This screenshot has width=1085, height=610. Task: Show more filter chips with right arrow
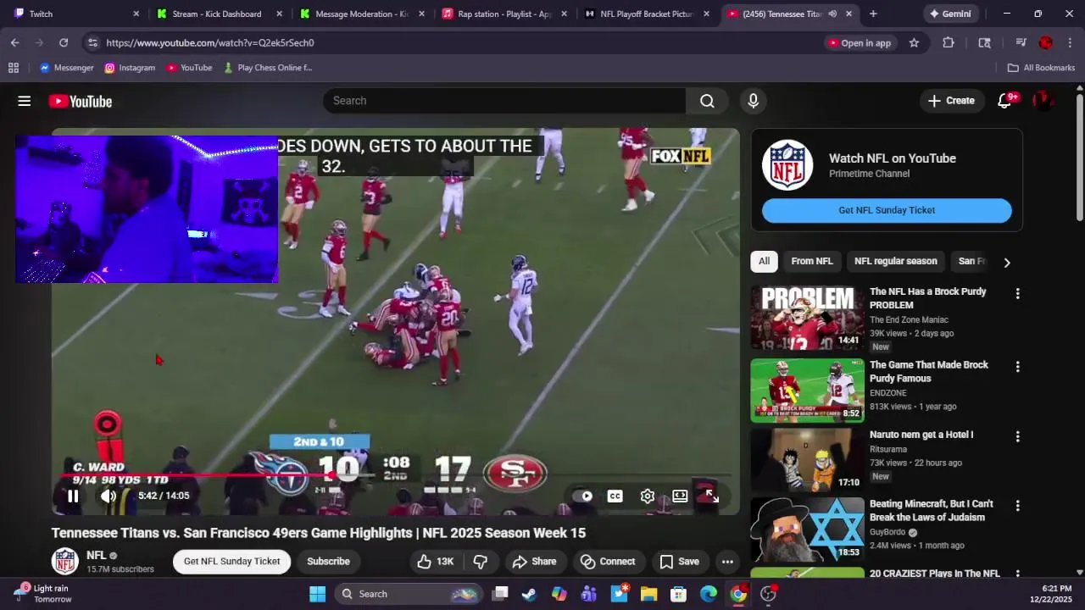(x=1007, y=263)
